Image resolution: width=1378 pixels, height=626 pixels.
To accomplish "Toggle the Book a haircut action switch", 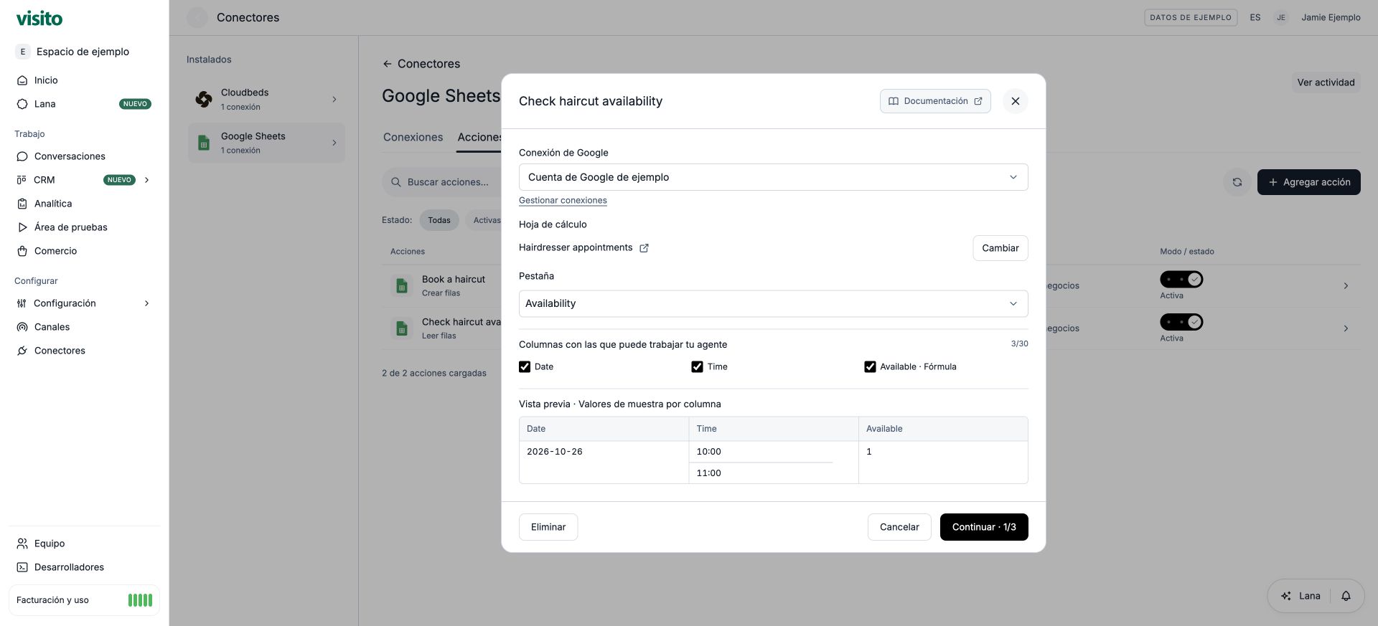I will [x=1181, y=279].
